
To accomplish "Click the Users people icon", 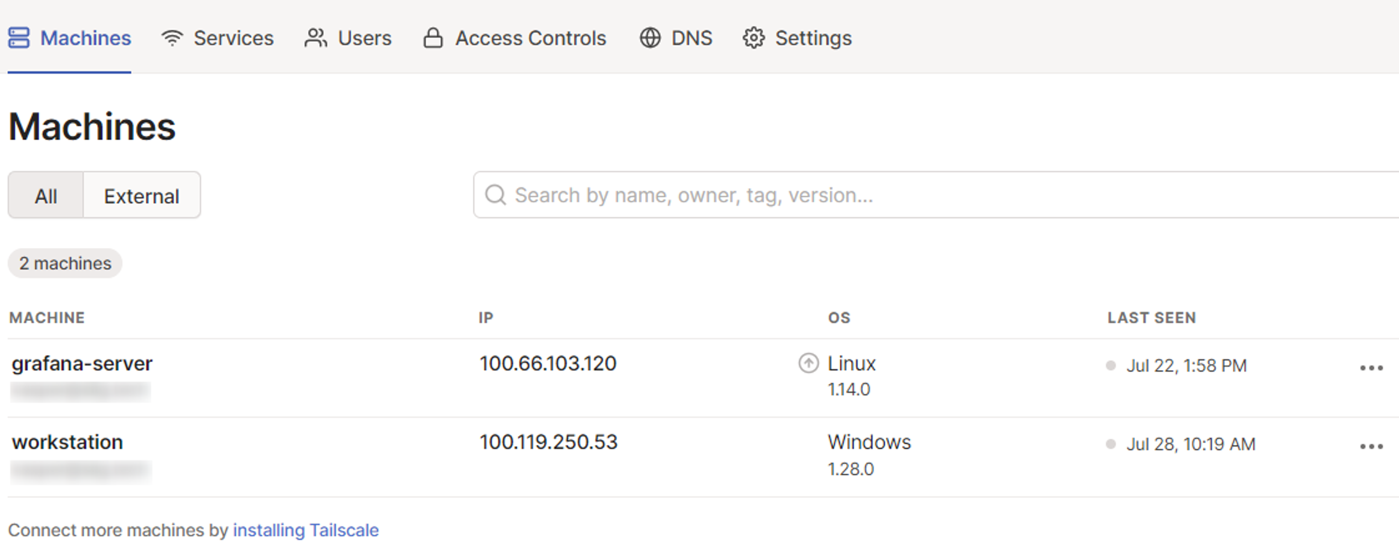I will coord(316,38).
